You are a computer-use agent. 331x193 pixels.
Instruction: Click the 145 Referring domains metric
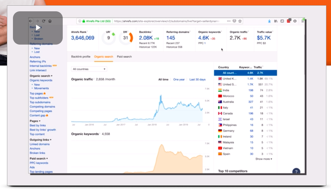click(171, 38)
